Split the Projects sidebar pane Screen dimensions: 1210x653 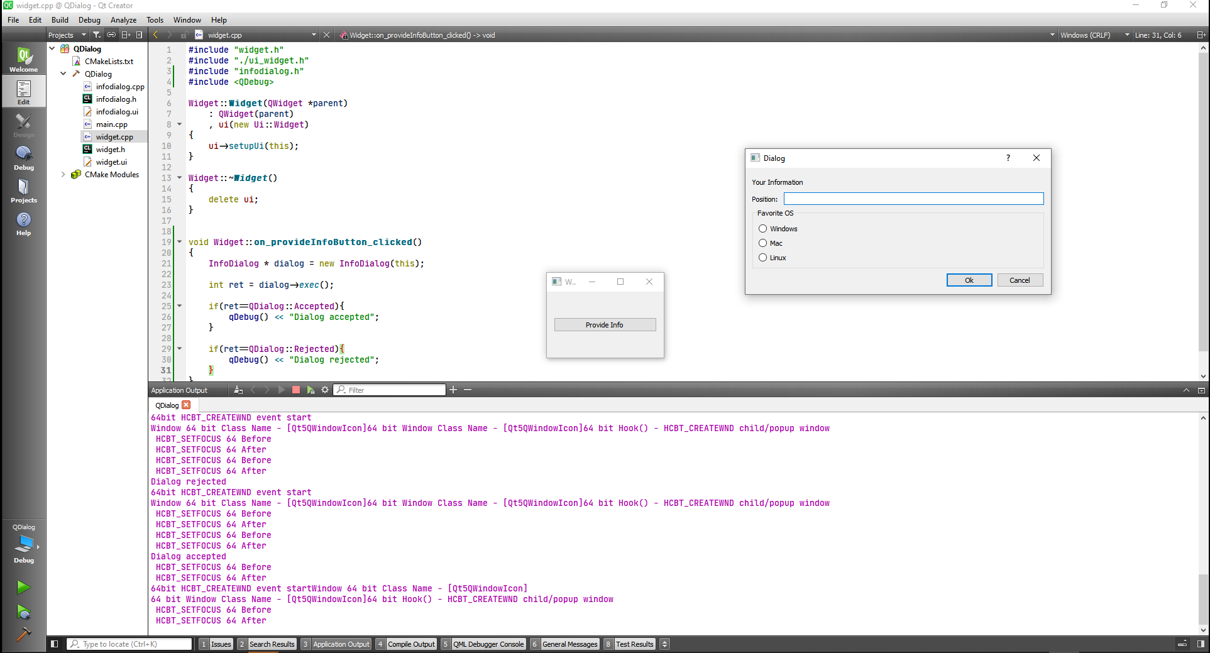coord(126,35)
